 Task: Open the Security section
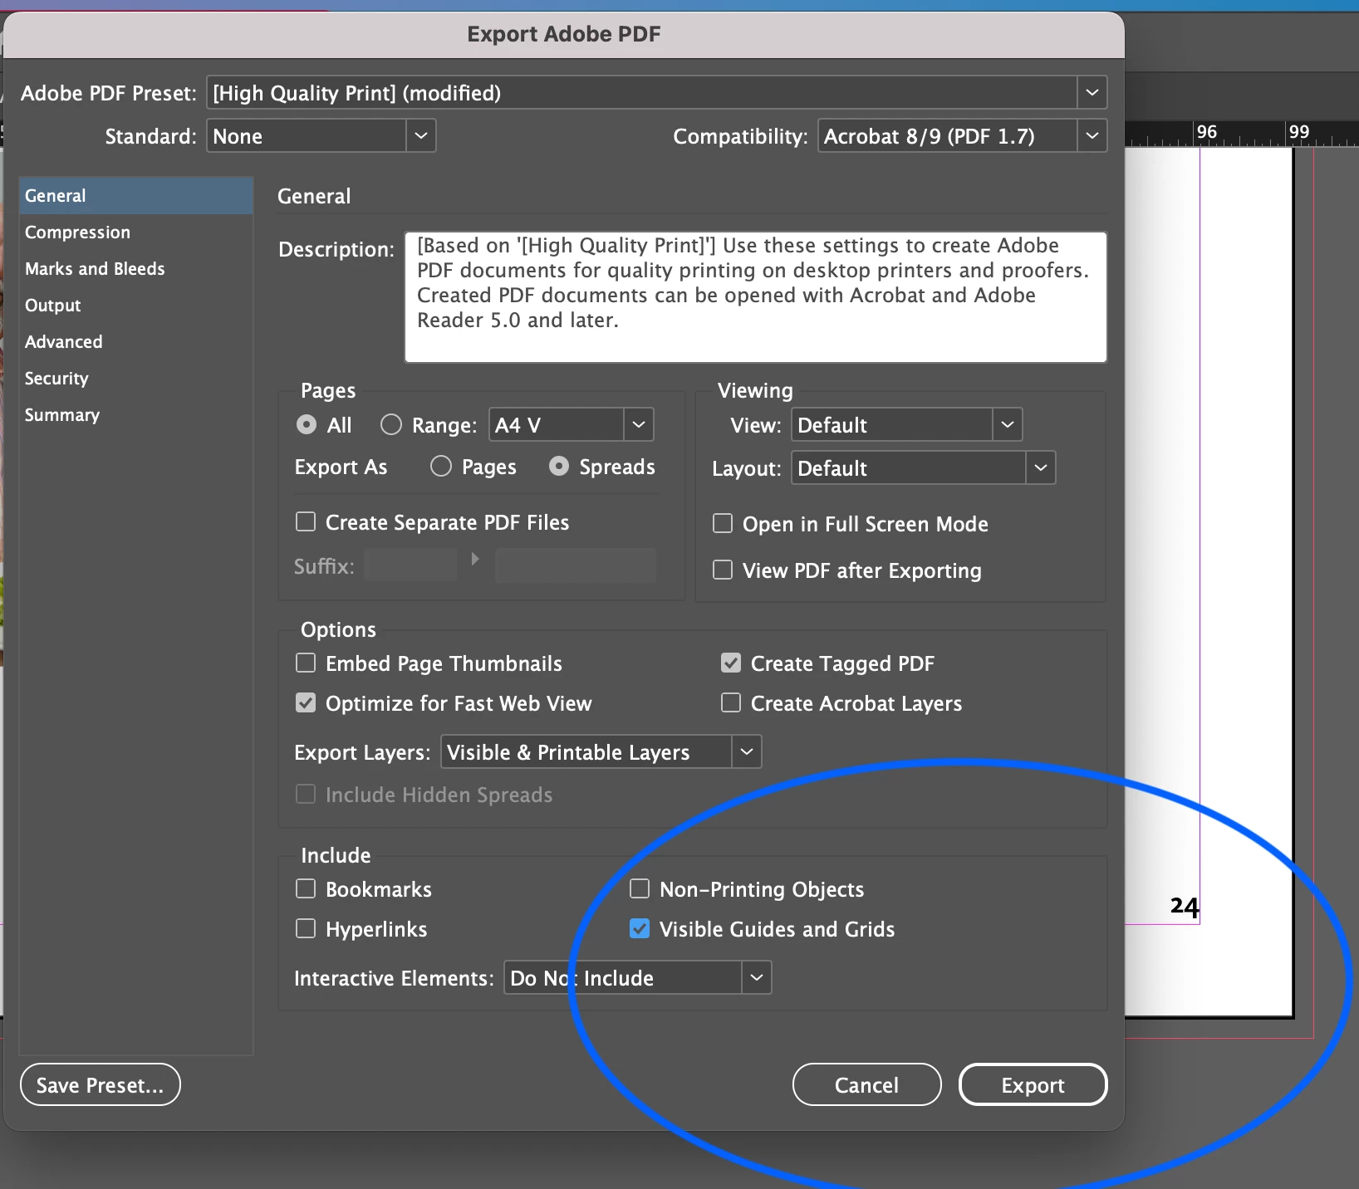[135, 379]
